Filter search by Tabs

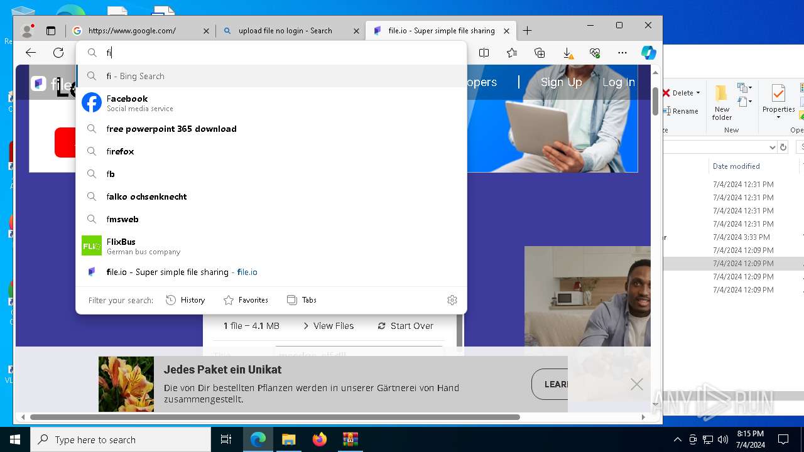tap(301, 300)
